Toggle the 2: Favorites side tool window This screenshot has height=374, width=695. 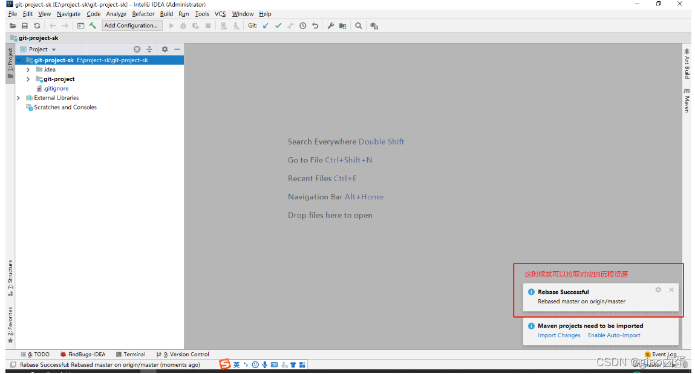[10, 324]
